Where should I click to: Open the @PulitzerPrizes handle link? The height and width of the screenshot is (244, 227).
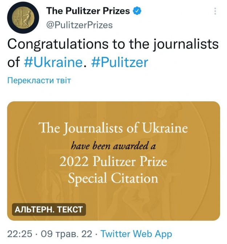pos(79,25)
